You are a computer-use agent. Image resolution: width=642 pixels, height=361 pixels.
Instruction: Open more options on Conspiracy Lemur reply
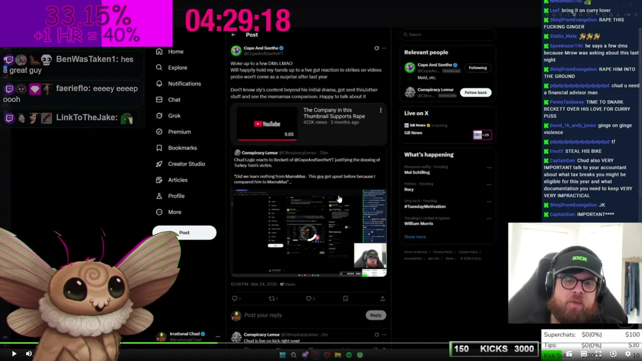pyautogui.click(x=384, y=334)
